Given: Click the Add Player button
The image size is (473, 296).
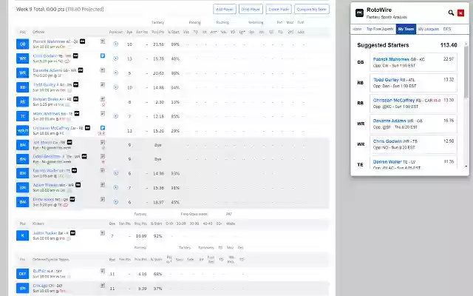Looking at the screenshot, I should 225,9.
